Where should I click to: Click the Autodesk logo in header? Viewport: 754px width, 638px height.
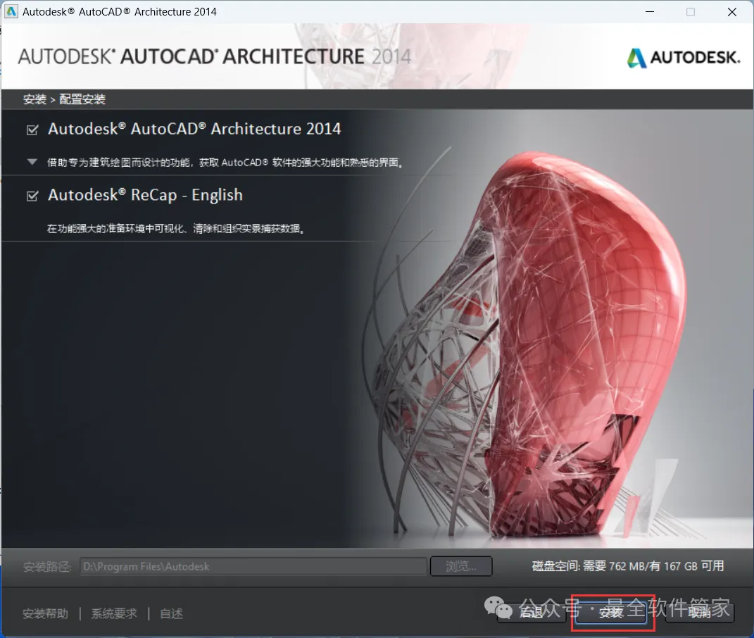pyautogui.click(x=684, y=58)
